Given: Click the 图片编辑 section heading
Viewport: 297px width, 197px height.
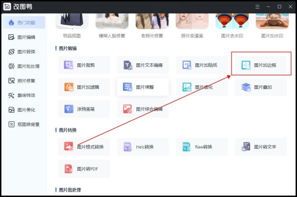Looking at the screenshot, I should [x=68, y=48].
